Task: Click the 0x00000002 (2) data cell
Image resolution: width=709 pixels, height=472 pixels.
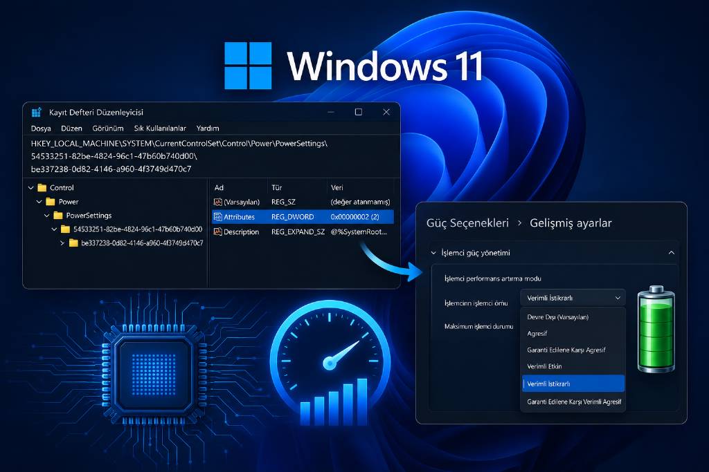Action: pos(355,216)
